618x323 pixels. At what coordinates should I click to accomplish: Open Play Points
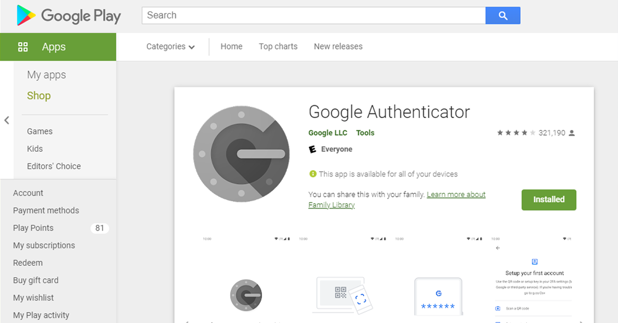click(33, 228)
